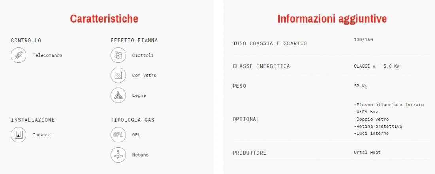Click the Doppio vetro optional entry

click(x=371, y=119)
